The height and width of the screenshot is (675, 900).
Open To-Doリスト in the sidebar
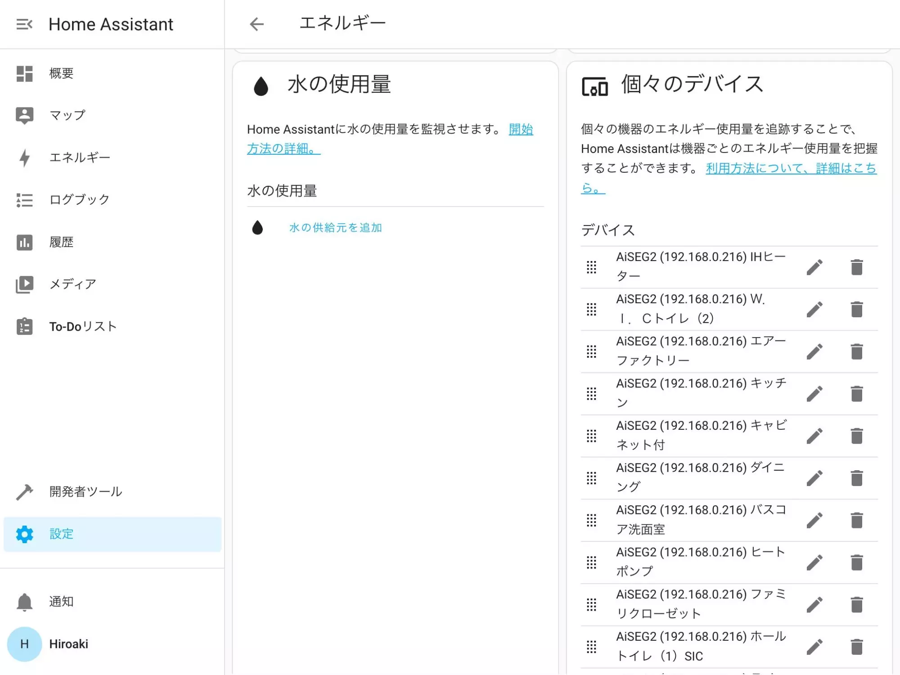point(112,327)
